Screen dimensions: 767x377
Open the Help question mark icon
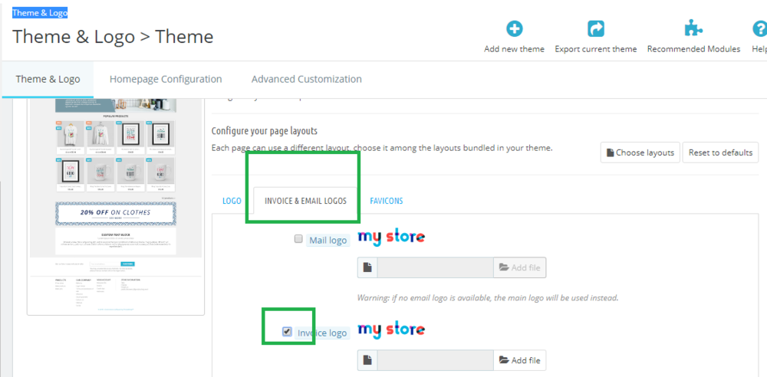point(759,29)
